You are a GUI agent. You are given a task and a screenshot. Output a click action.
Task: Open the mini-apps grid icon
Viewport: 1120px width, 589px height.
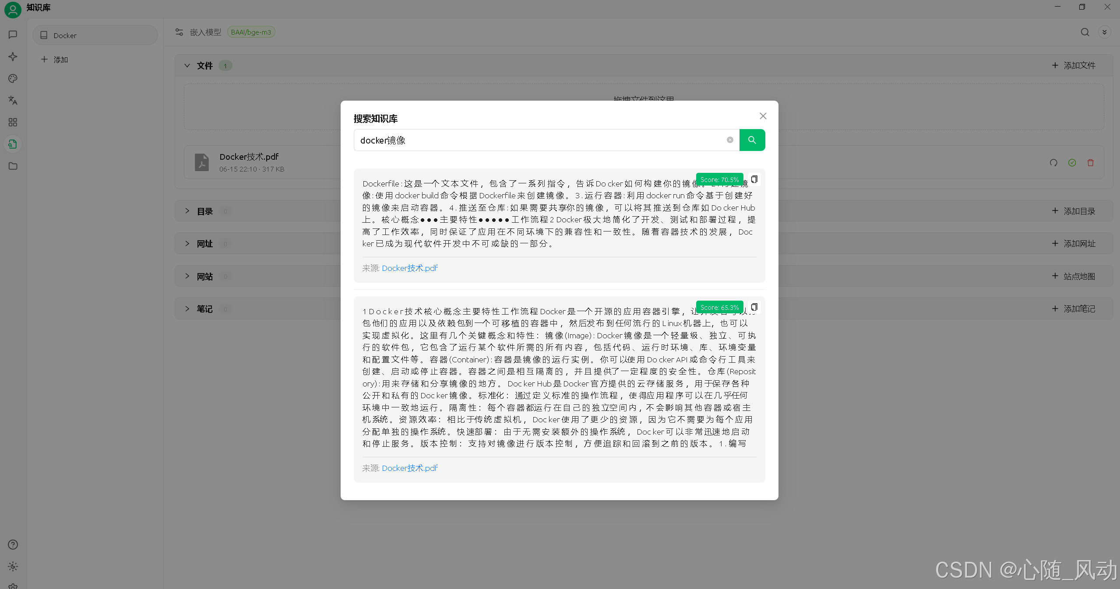(x=13, y=122)
